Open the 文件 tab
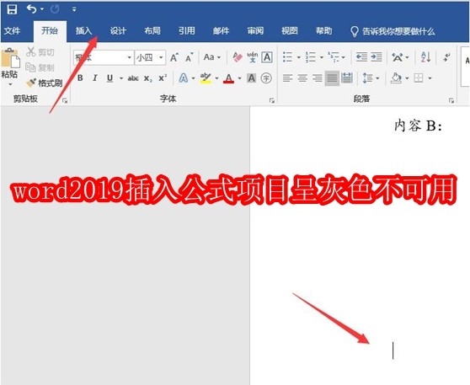 [x=13, y=30]
